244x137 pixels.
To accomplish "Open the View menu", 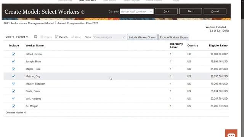I will (10, 37).
